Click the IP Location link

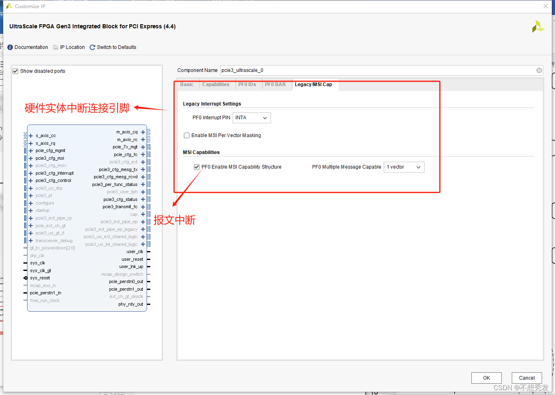click(72, 47)
